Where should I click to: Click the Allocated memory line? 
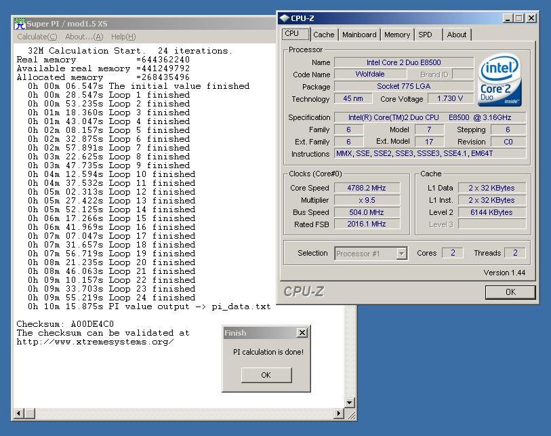pyautogui.click(x=103, y=77)
